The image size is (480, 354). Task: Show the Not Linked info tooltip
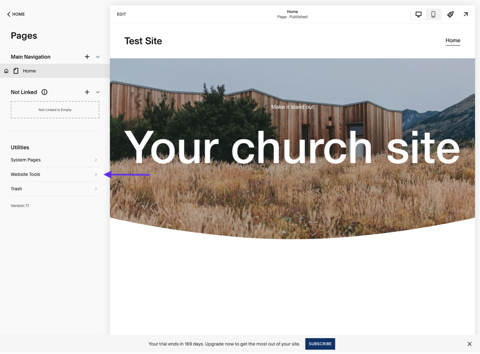pyautogui.click(x=44, y=92)
